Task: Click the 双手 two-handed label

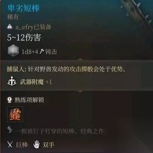Action: click(48, 145)
